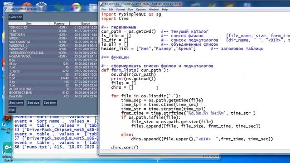Click the Sort time button
Image resolution: width=290 pixels, height=163 pixels.
pyautogui.click(x=49, y=103)
